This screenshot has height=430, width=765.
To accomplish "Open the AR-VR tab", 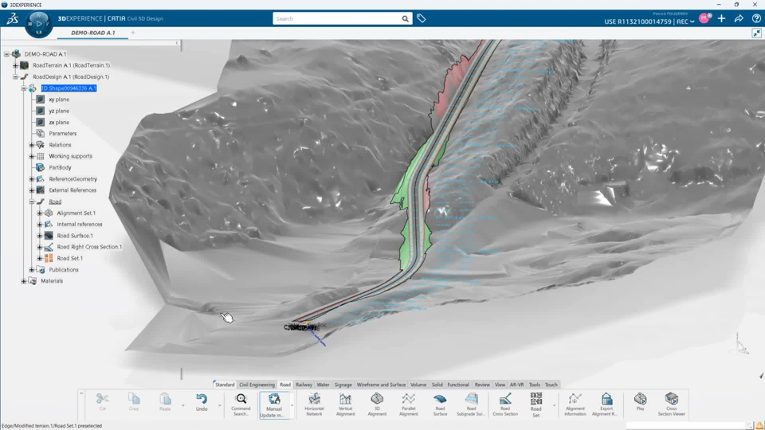I will [516, 385].
